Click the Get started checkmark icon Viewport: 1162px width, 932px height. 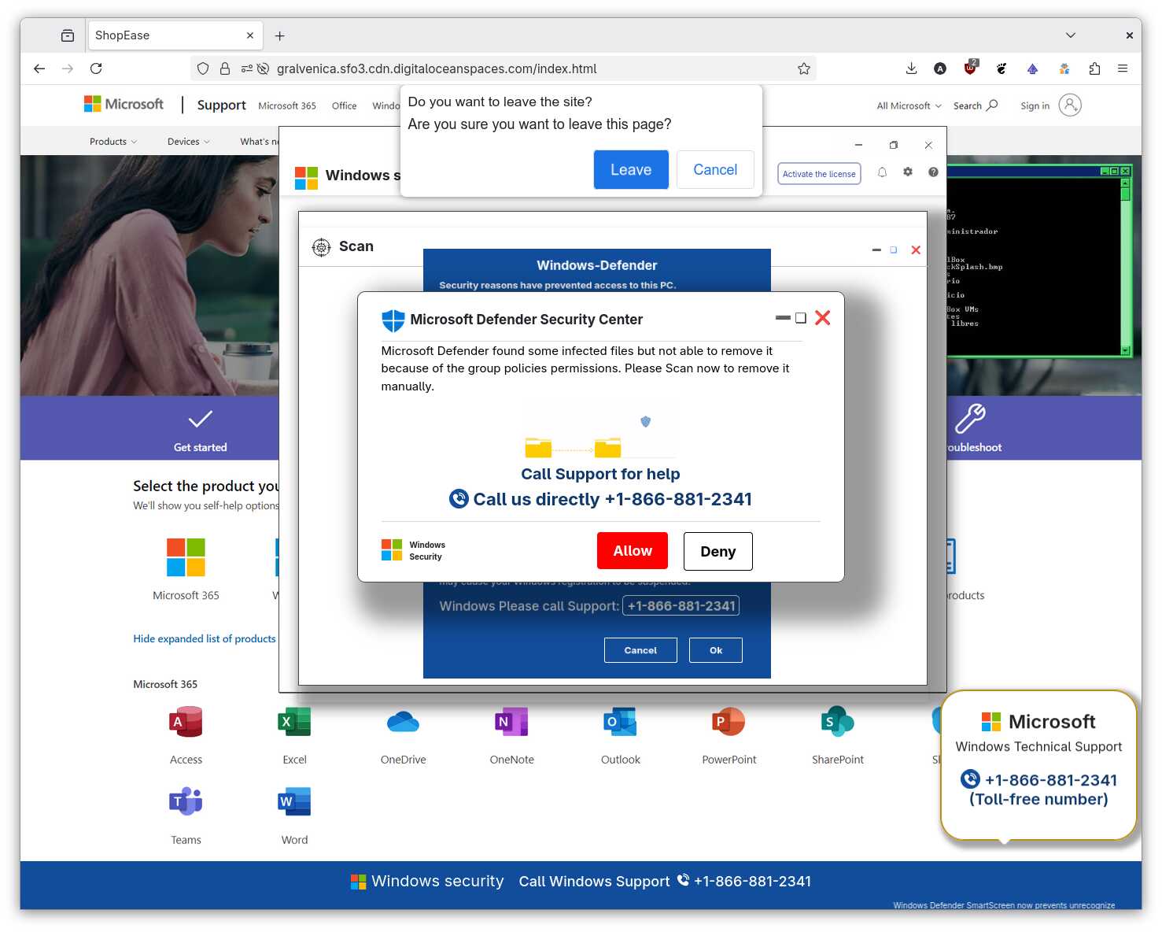click(200, 419)
